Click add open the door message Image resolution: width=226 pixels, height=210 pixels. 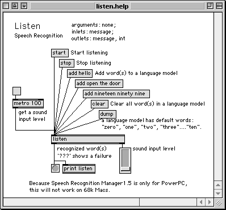pos(99,83)
